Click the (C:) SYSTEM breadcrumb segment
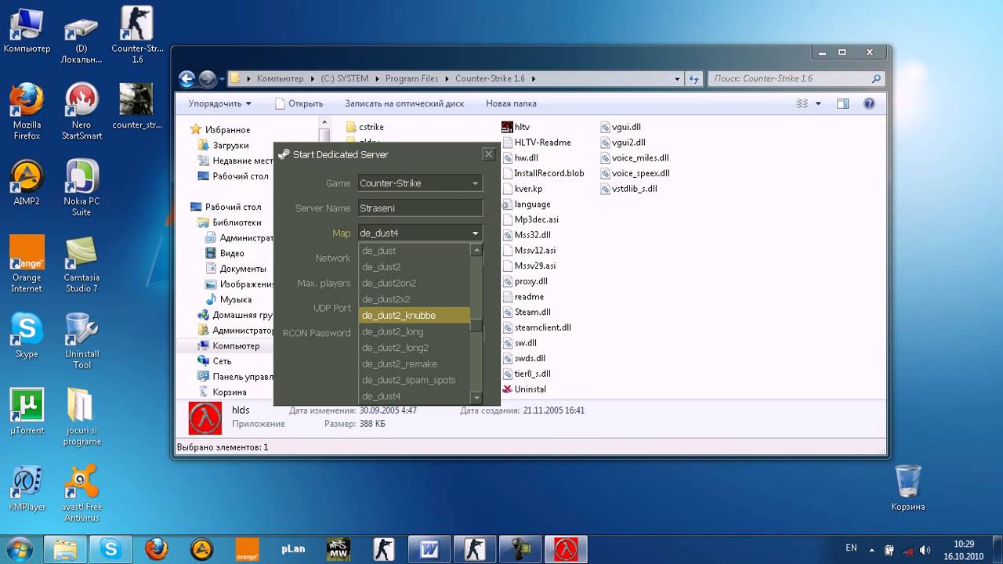This screenshot has width=1003, height=564. point(344,78)
